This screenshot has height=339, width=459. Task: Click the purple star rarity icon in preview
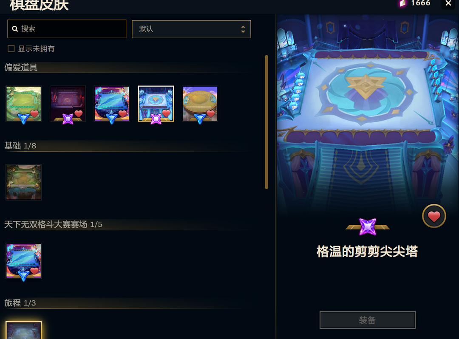[x=368, y=227]
